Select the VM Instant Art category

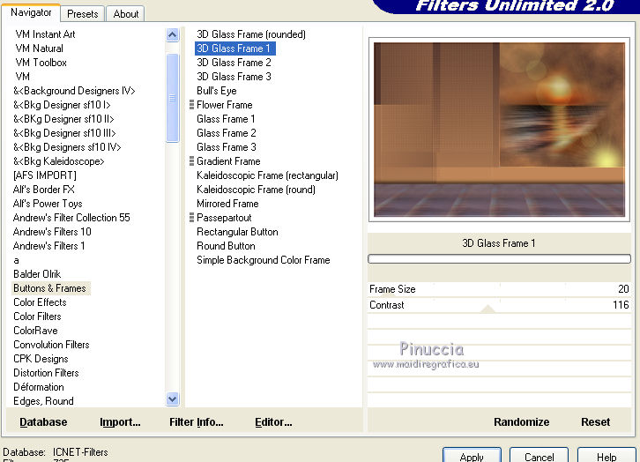coord(45,34)
